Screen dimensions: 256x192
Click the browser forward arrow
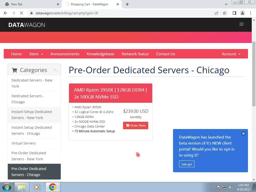tap(13, 13)
